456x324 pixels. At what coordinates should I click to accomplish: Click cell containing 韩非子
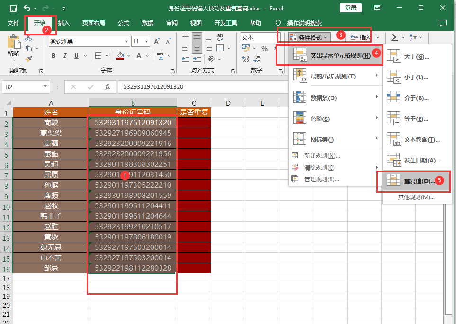tap(51, 216)
